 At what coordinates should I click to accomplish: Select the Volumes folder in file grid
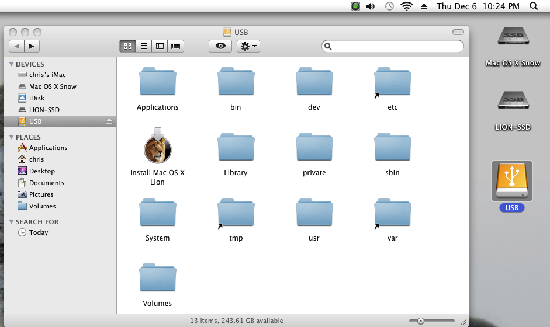point(157,277)
